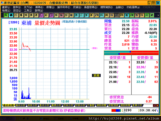Screen dimensions: 161x121
Task: Open the 設定(S) menu
Action: point(17,10)
